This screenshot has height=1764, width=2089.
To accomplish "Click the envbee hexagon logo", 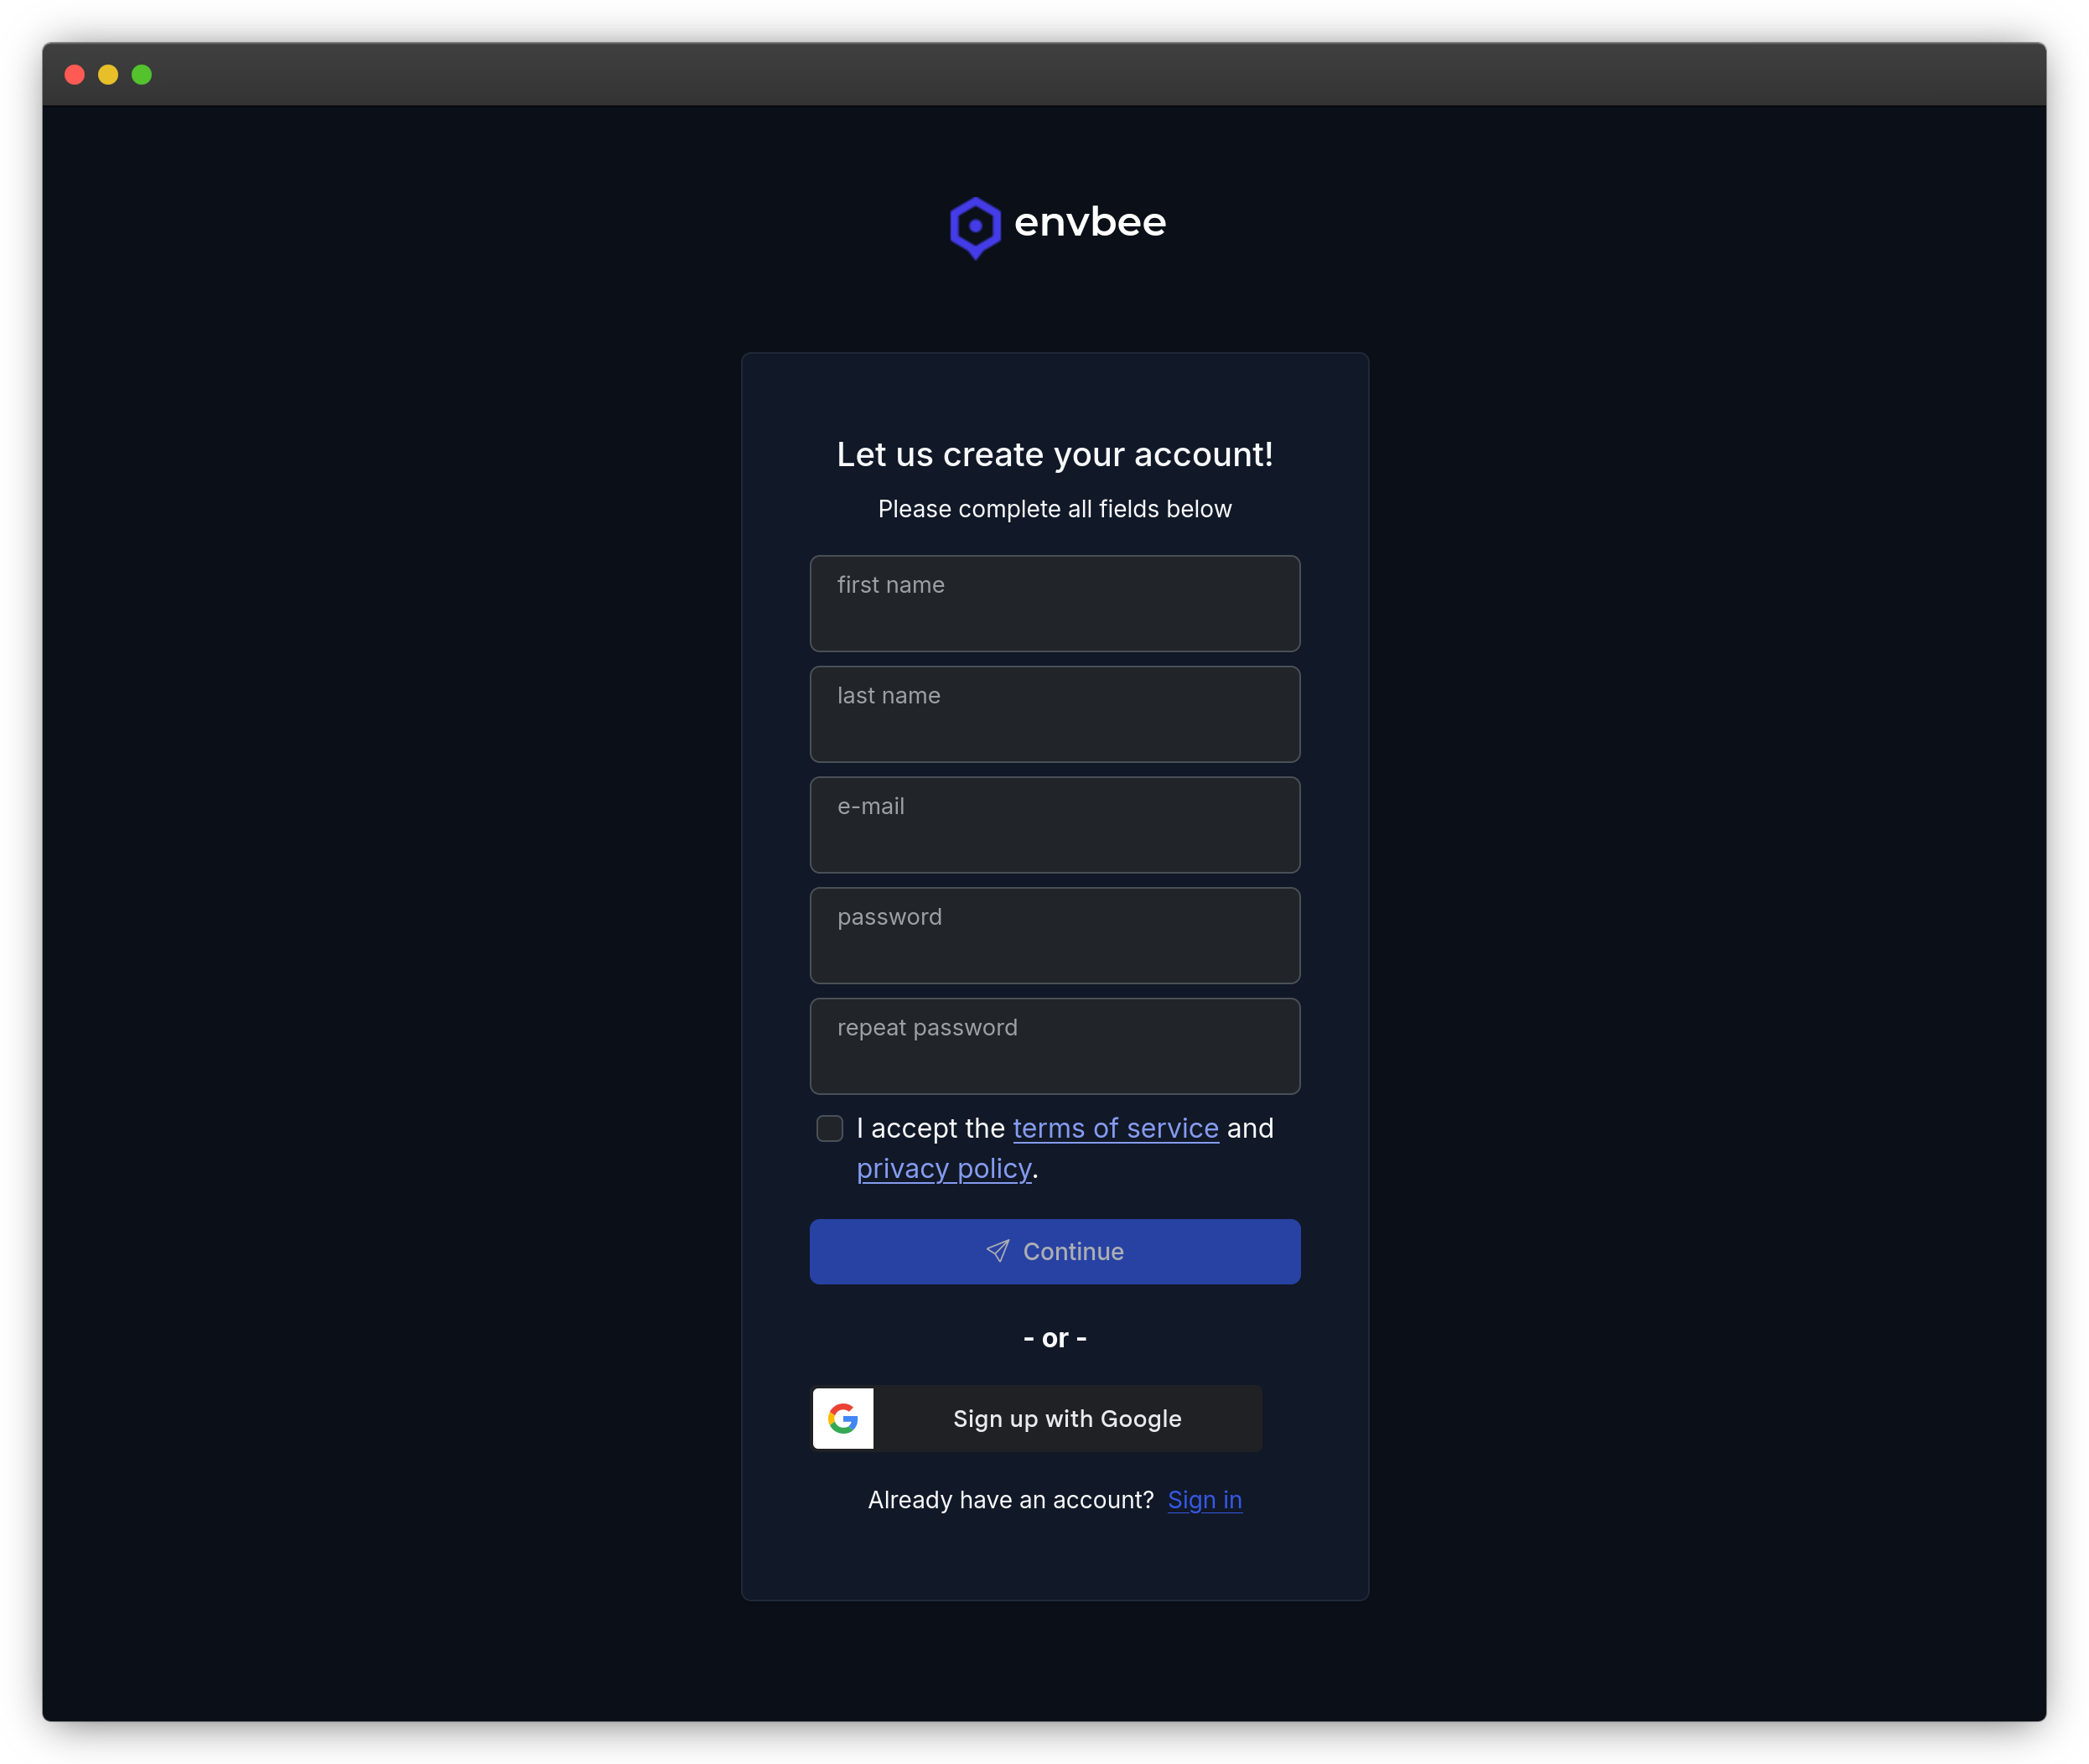I will [975, 226].
